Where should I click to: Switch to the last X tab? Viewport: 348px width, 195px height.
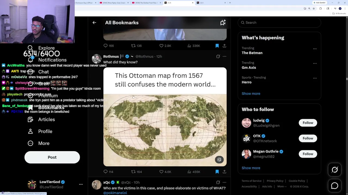pyautogui.click(x=211, y=3)
